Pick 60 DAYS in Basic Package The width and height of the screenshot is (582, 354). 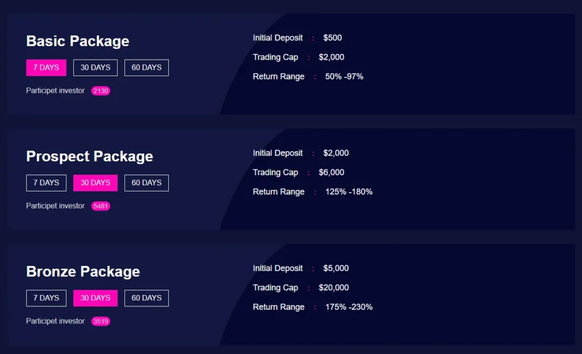(147, 68)
